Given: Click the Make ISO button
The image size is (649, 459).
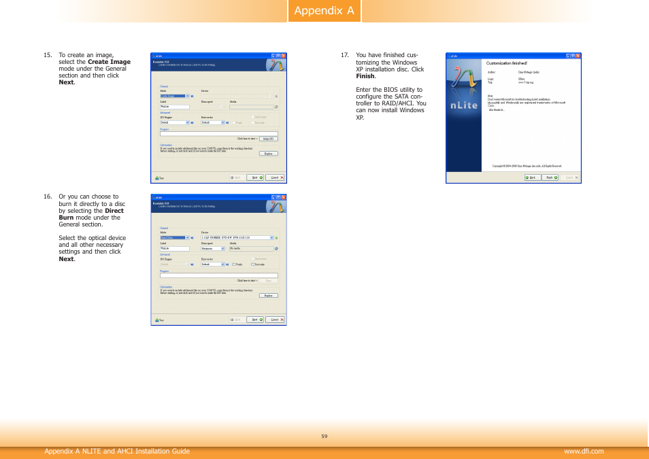Looking at the screenshot, I should click(269, 139).
